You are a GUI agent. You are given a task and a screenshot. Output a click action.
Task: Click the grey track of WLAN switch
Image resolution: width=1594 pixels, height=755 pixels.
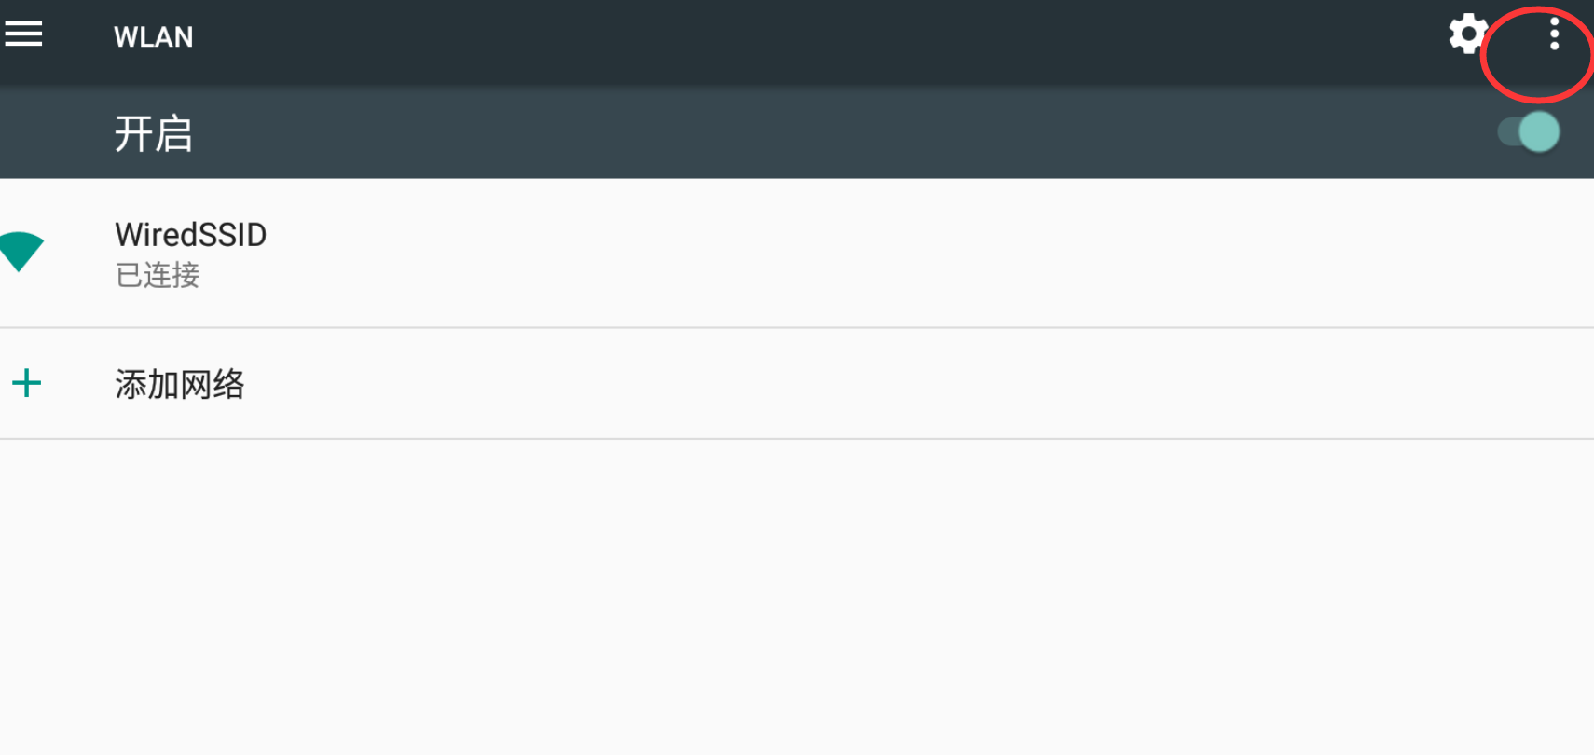1506,131
